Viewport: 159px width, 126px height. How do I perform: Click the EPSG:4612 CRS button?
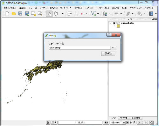click(x=143, y=122)
